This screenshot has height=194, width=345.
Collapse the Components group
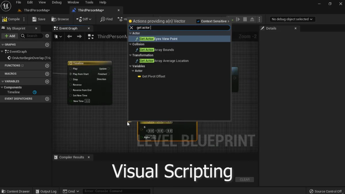2,88
